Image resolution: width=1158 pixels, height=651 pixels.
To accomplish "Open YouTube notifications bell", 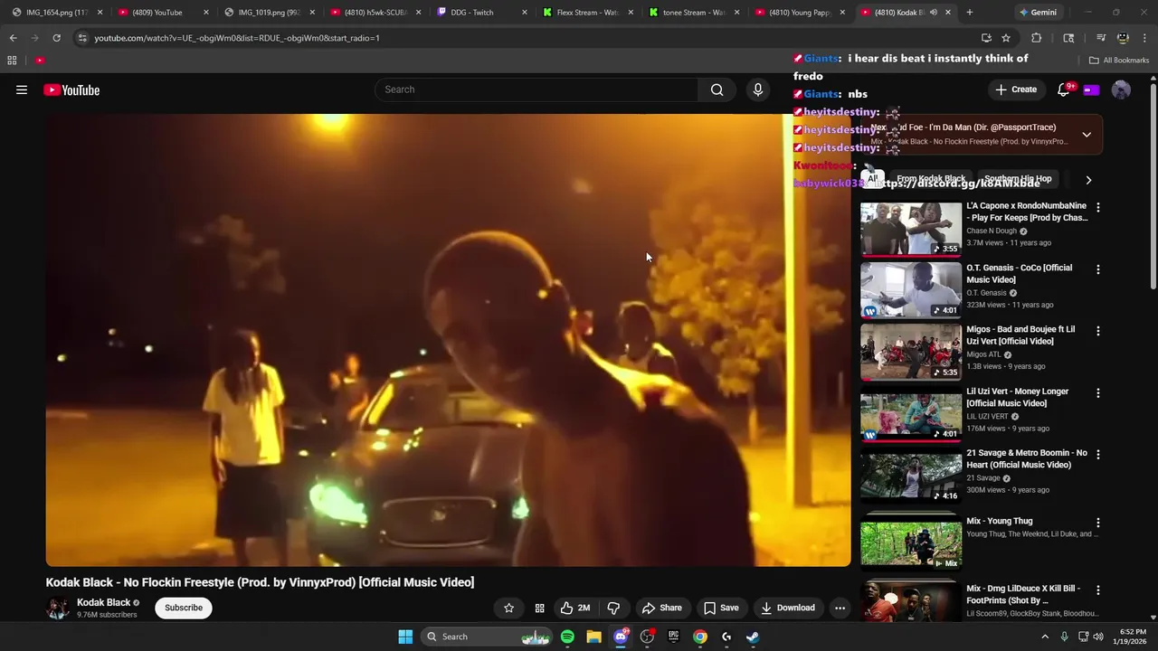I will point(1064,90).
